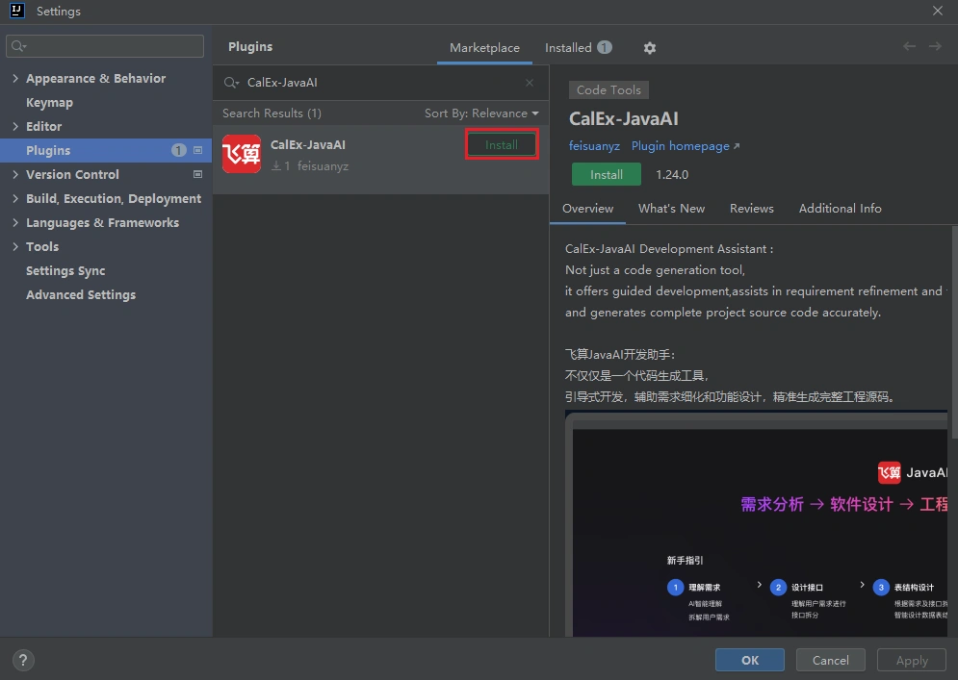Open the Reviews tab
Screen dimensions: 958x680
point(751,209)
